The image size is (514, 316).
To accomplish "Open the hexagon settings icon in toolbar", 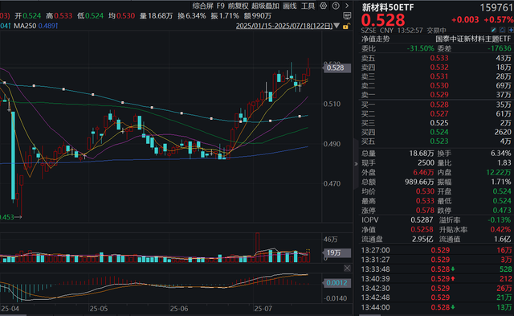I will coord(324,6).
